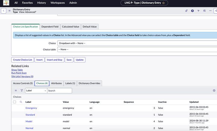The width and height of the screenshot is (217, 131).
Task: Open attachments paperclip icon
Action: coord(187,11)
